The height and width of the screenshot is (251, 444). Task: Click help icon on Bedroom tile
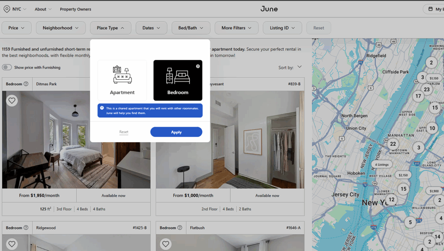(198, 66)
